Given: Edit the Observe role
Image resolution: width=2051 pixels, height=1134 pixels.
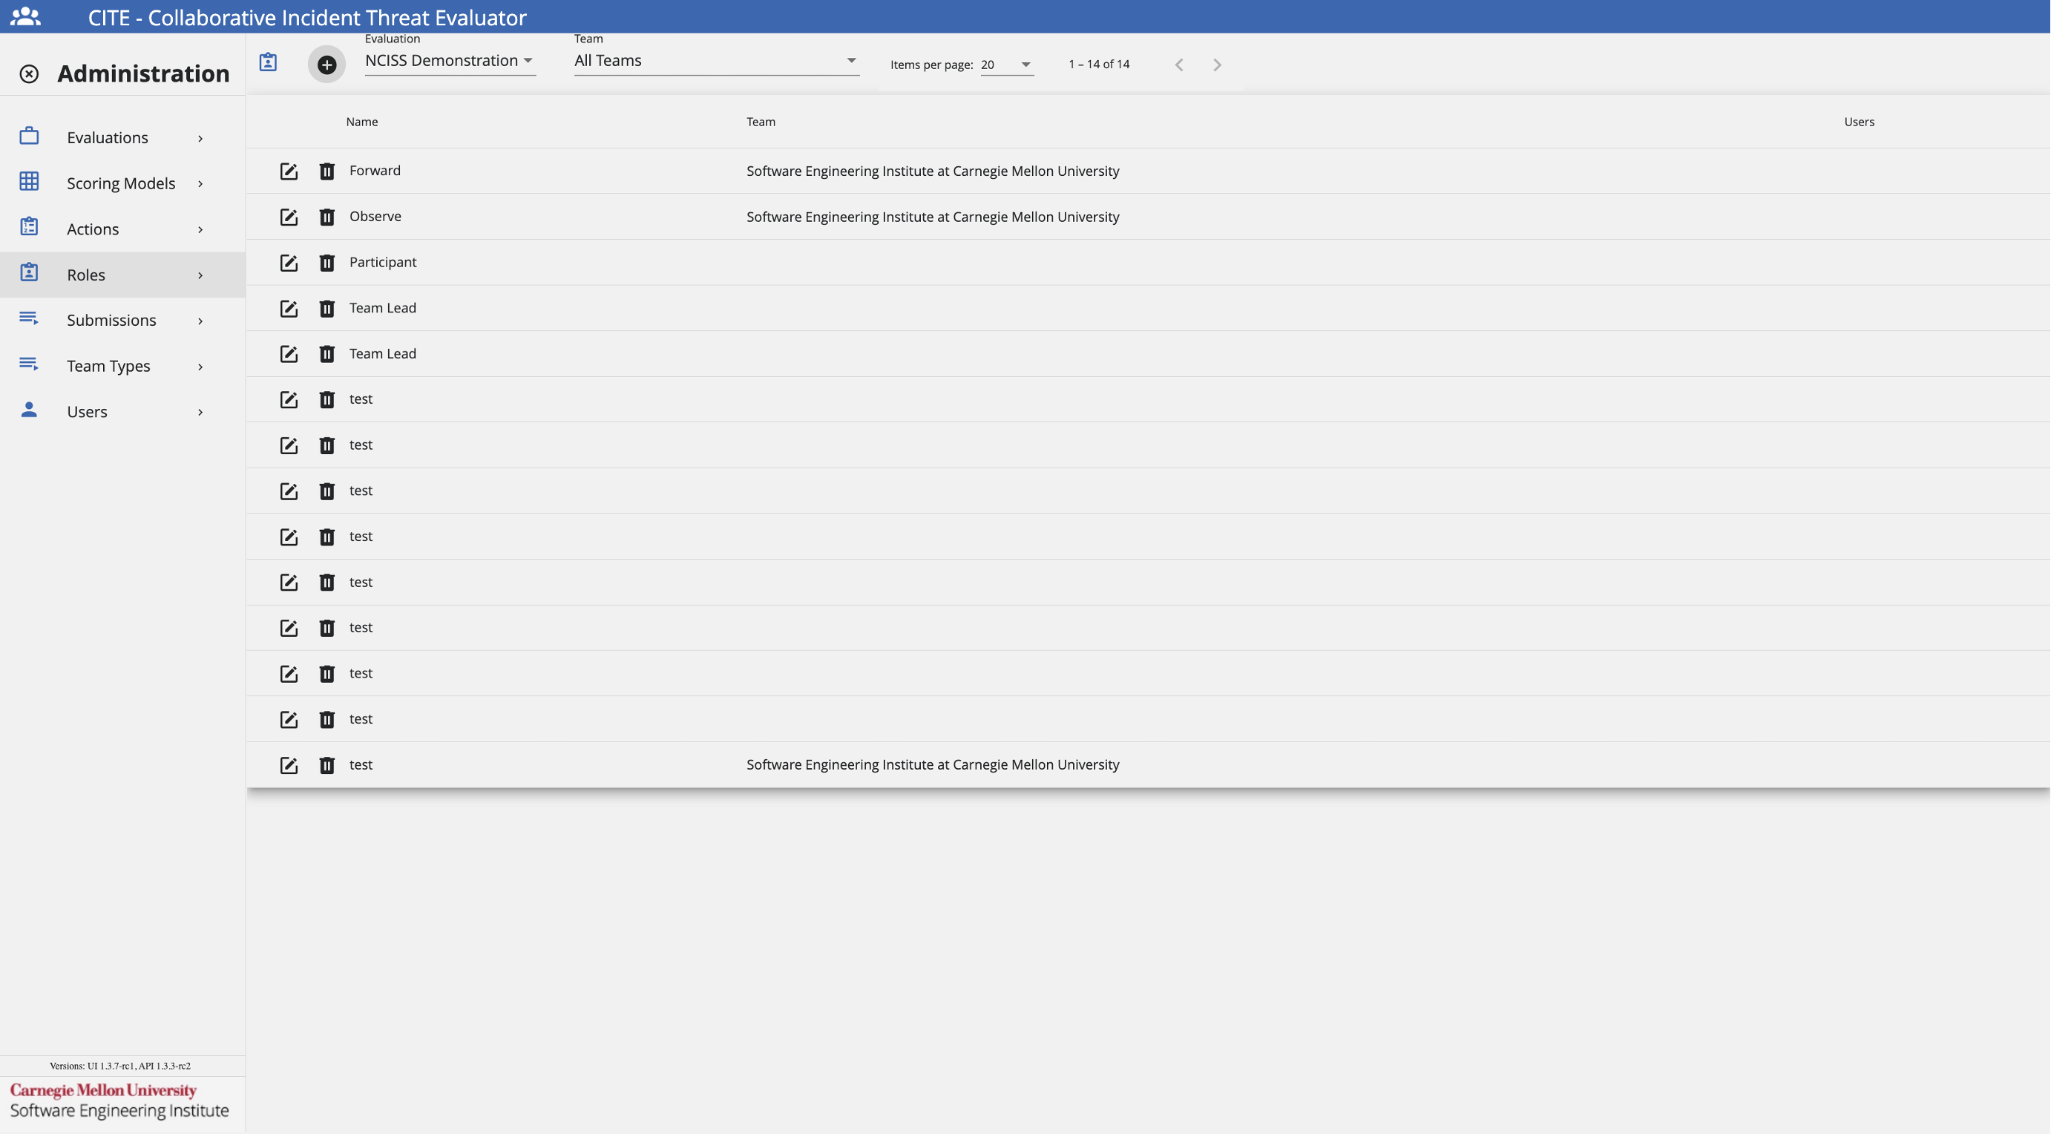Looking at the screenshot, I should 289,217.
